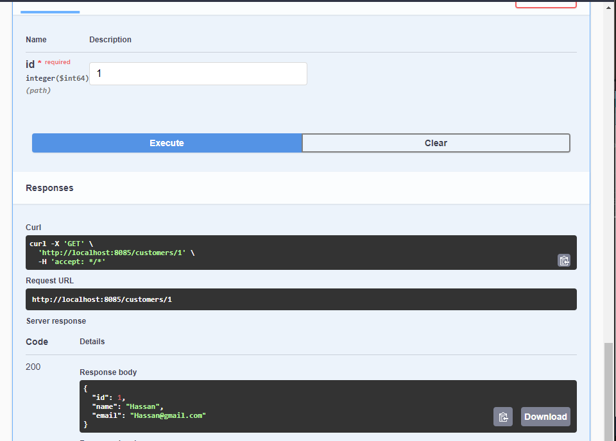This screenshot has height=441, width=616.
Task: Click the scrollbar up arrow
Action: [x=608, y=8]
